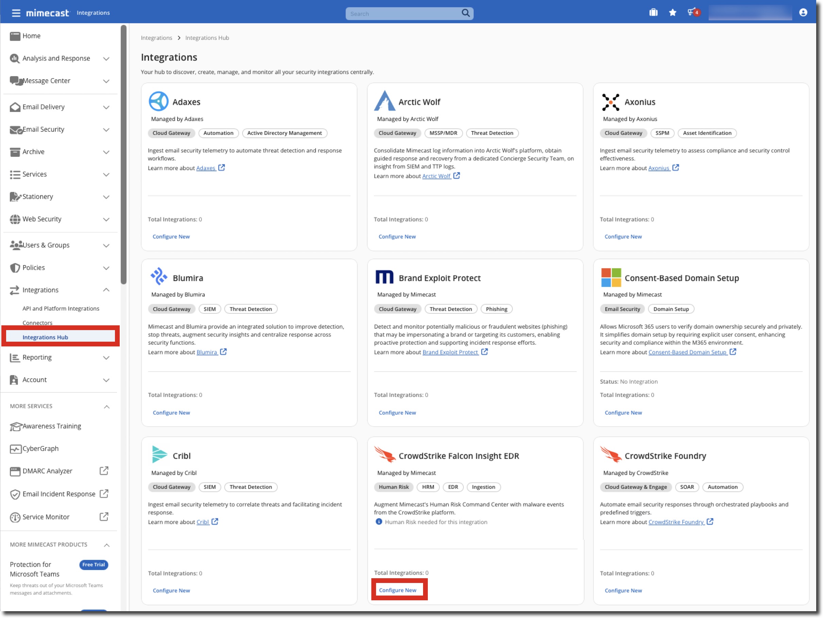Select Connectors in the sidebar
823x618 pixels.
pos(37,323)
